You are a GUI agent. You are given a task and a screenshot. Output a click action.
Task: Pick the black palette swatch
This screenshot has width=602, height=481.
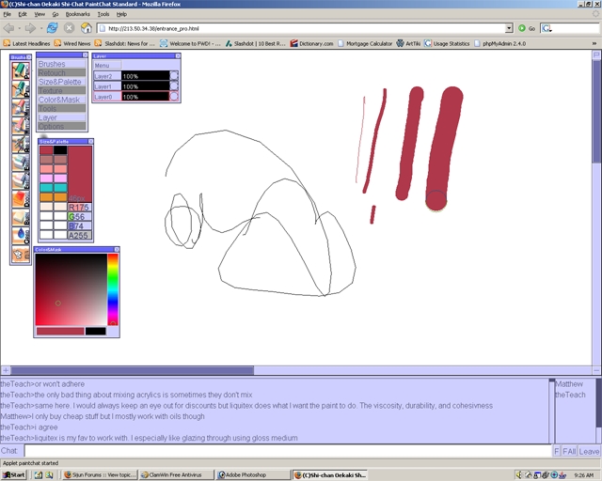click(60, 150)
